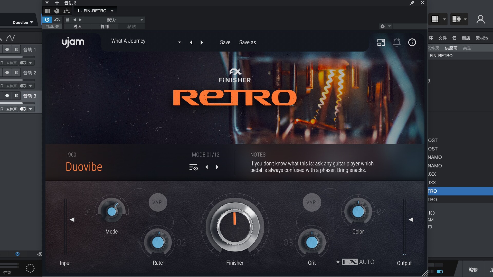Click the left VARI button

pos(158,202)
